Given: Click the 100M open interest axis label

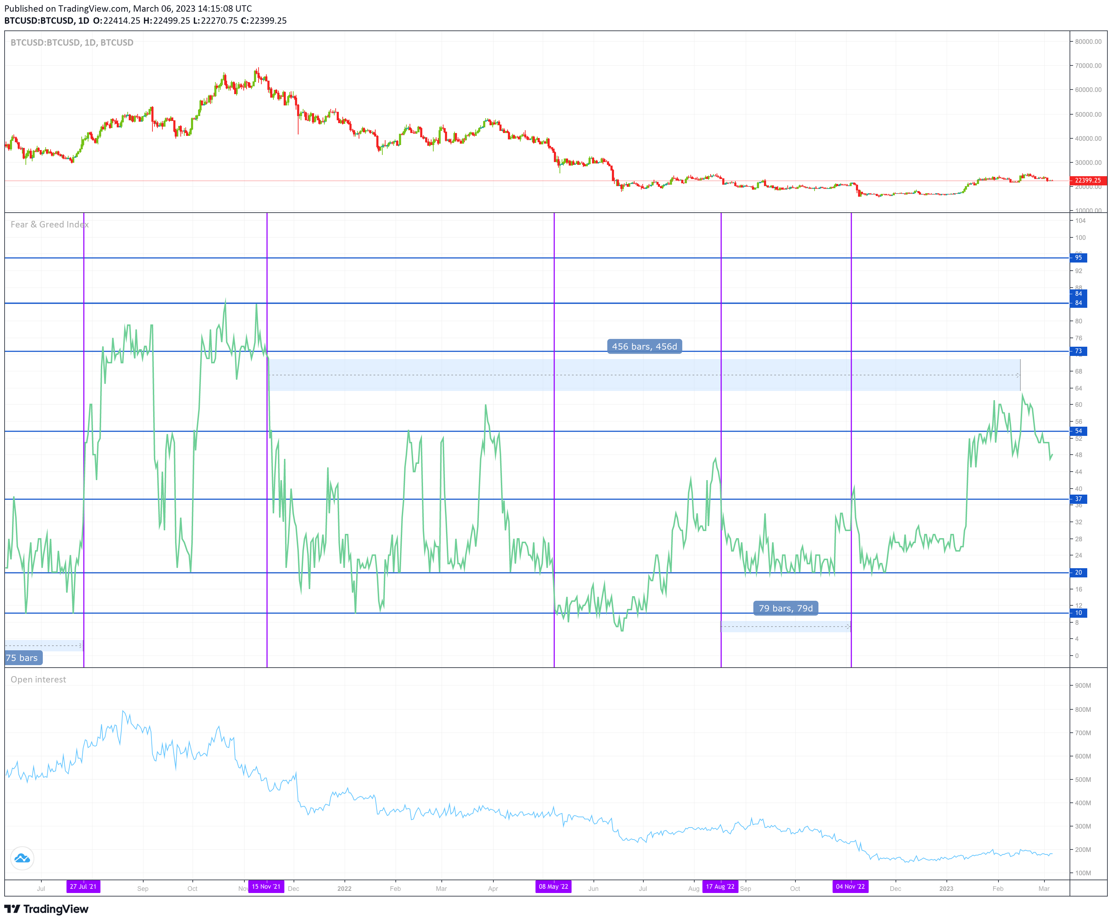Looking at the screenshot, I should (x=1083, y=873).
